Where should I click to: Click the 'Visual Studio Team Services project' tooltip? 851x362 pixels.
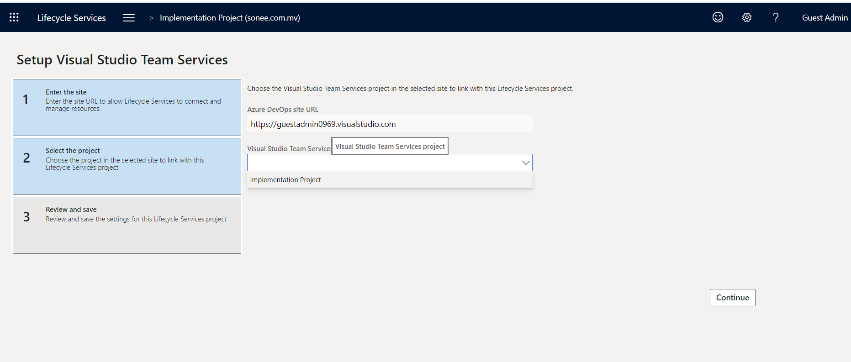coord(390,146)
